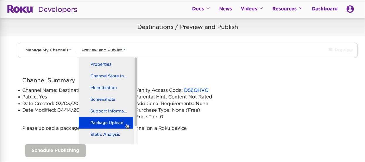
Task: Go to the Dashboard
Action: pyautogui.click(x=325, y=9)
